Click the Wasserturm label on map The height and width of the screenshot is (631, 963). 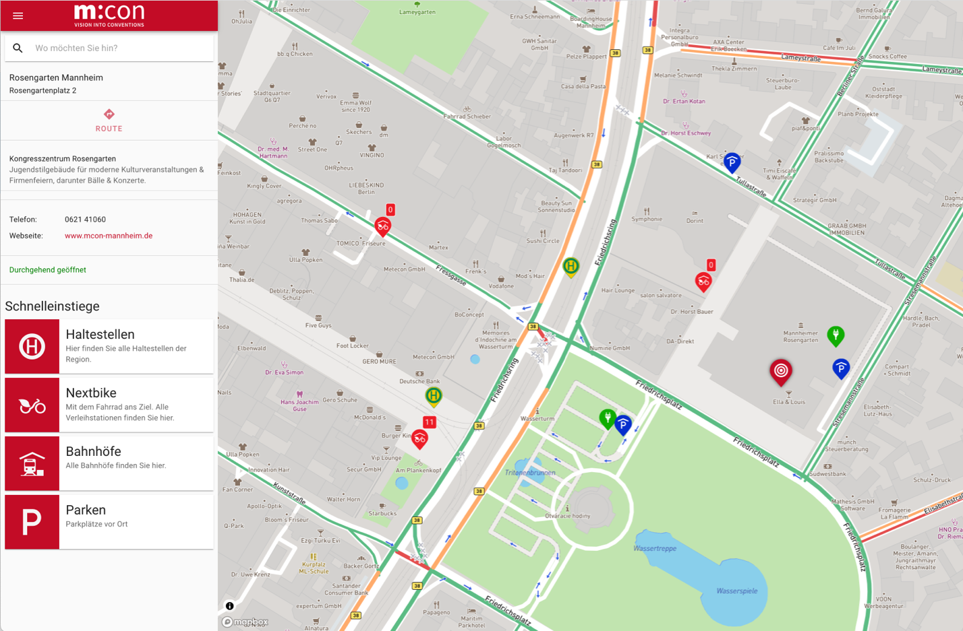[537, 418]
